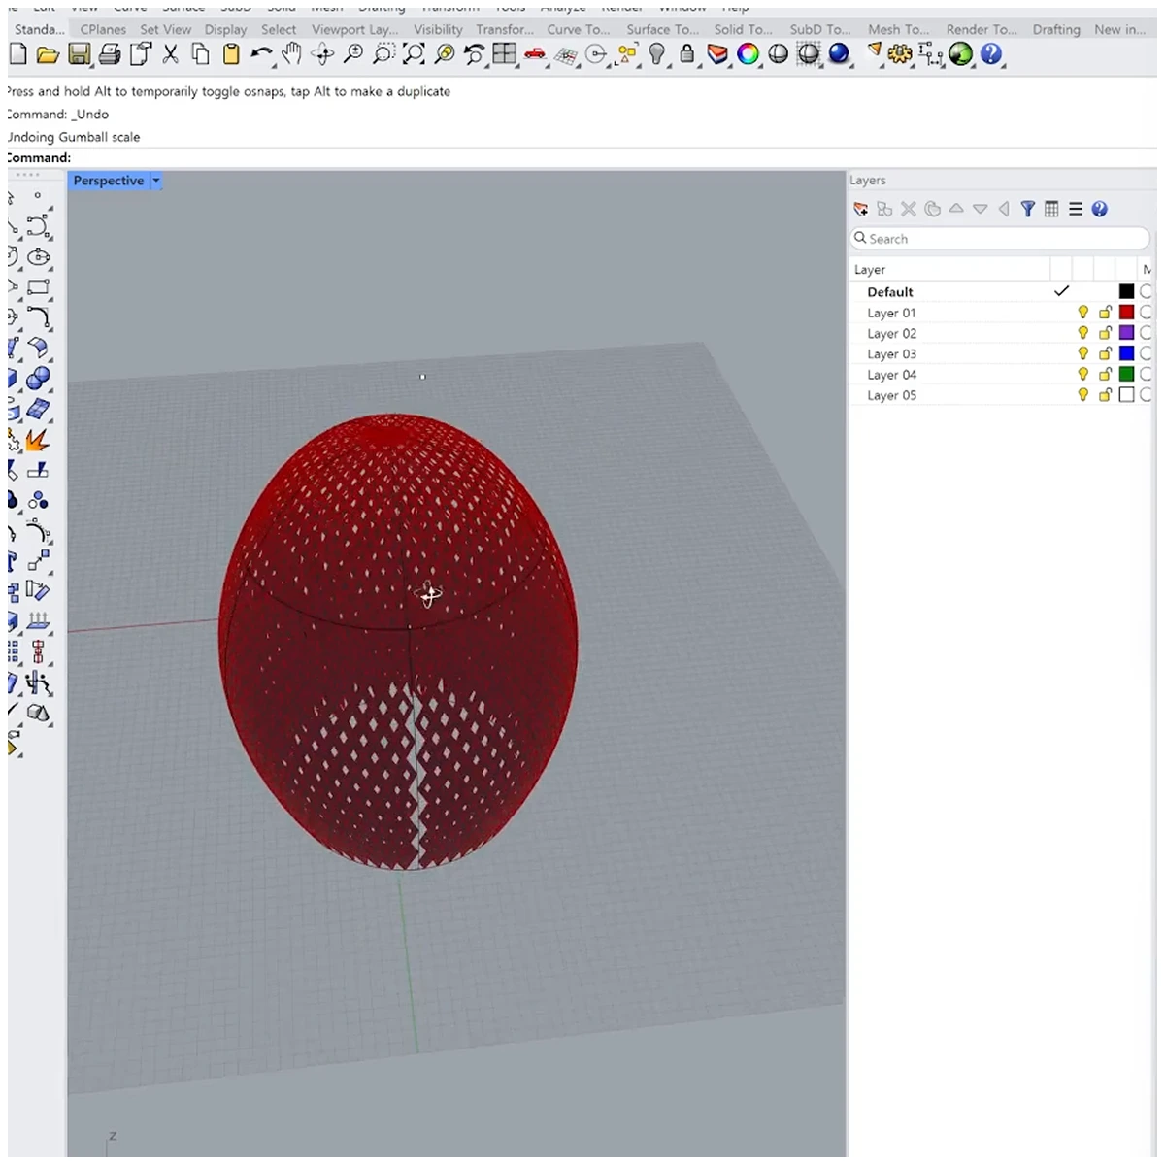This screenshot has height=1165, width=1165.
Task: Hide Layer 05 using its bulb icon
Action: [x=1083, y=395]
